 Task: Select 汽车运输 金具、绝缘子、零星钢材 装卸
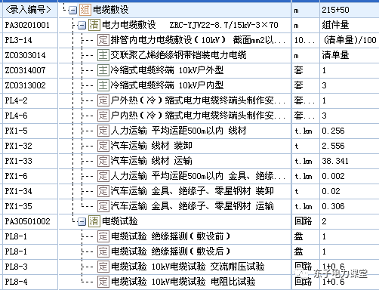pos(193,191)
